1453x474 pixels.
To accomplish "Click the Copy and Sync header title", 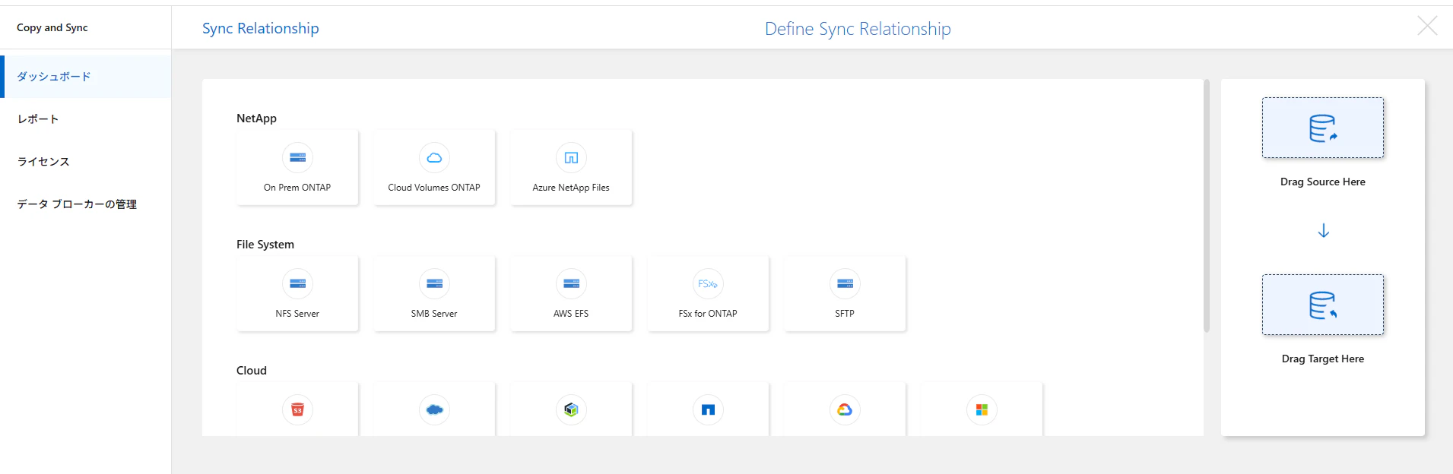I will [52, 27].
